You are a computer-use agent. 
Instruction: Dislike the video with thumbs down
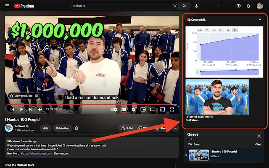click(143, 128)
